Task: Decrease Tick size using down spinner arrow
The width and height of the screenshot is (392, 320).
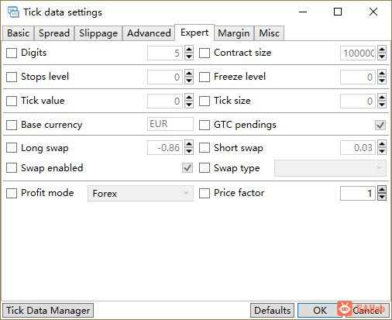Action: tap(382, 105)
